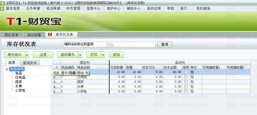Switch to the 查询条件 tab
The width and height of the screenshot is (257, 115).
point(30,63)
